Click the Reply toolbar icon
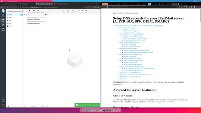The width and height of the screenshot is (201, 113). [x=63, y=11]
